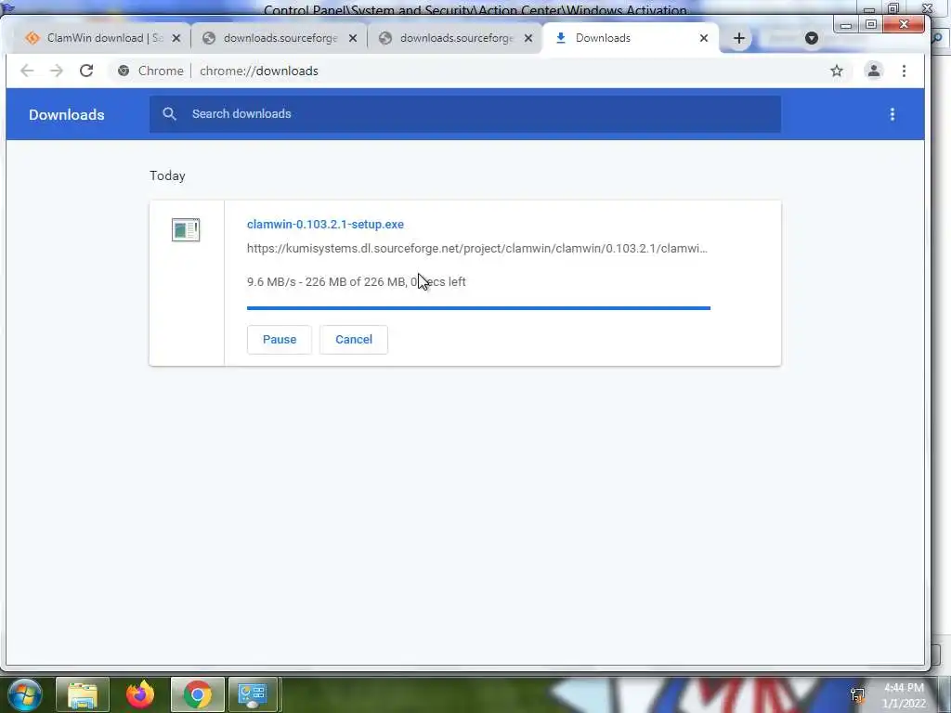The width and height of the screenshot is (951, 713).
Task: Open the Downloads page more actions menu
Action: click(x=892, y=114)
